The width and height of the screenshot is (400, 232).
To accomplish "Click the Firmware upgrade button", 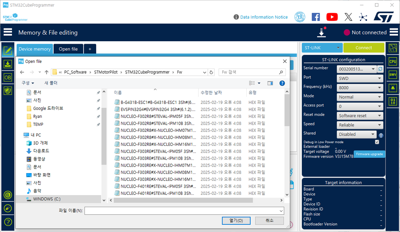I will tap(369, 154).
